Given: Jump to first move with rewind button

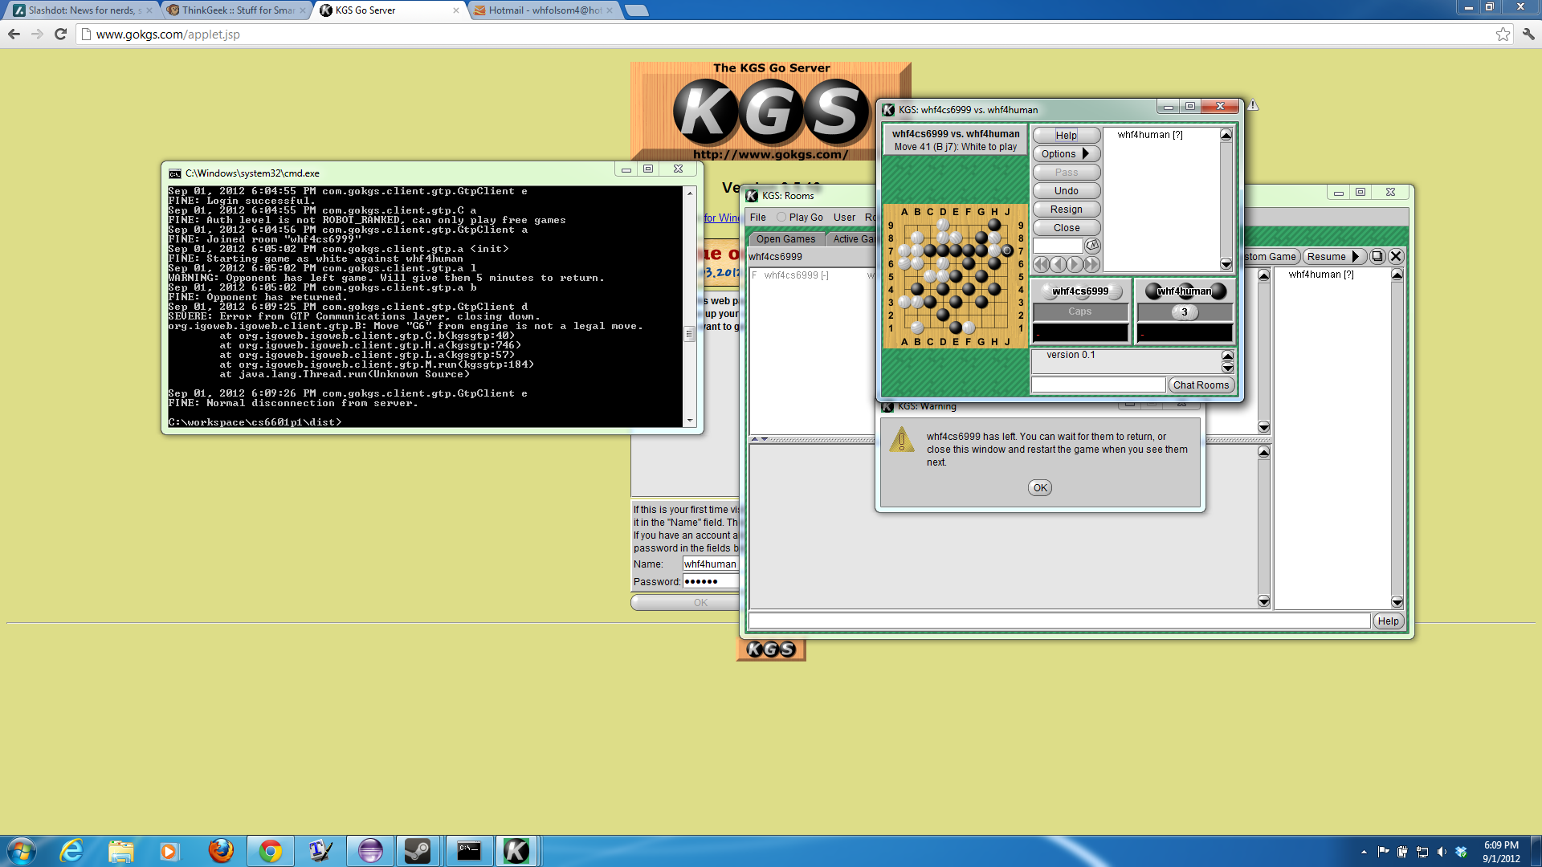Looking at the screenshot, I should [x=1041, y=264].
